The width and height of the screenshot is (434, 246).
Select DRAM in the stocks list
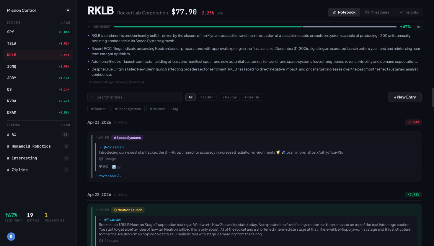tap(38, 112)
